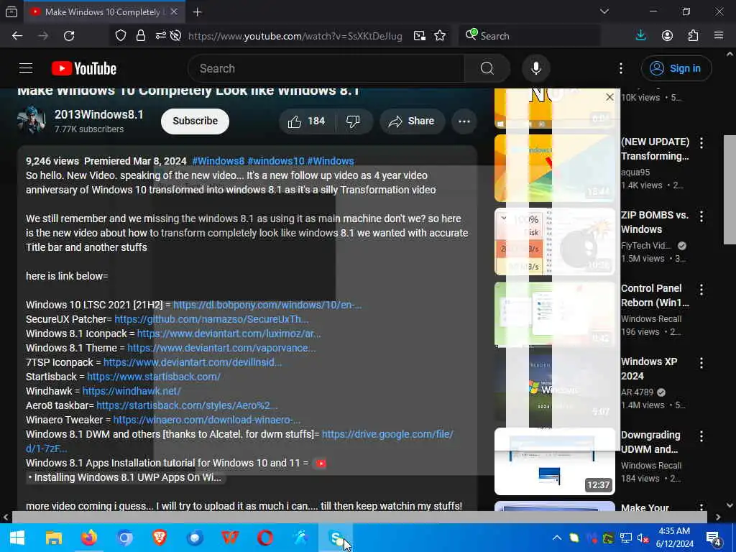Open options for Windows XP 2024 video
Image resolution: width=736 pixels, height=552 pixels.
(x=701, y=362)
